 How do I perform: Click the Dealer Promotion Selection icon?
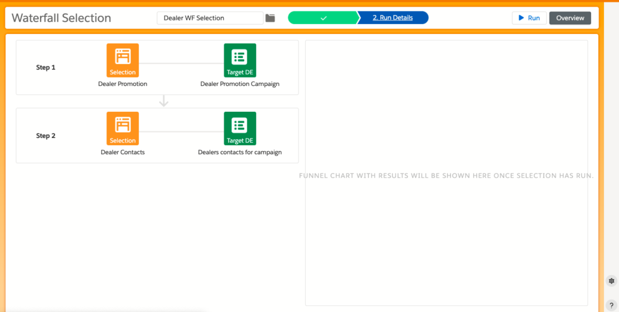pos(123,60)
